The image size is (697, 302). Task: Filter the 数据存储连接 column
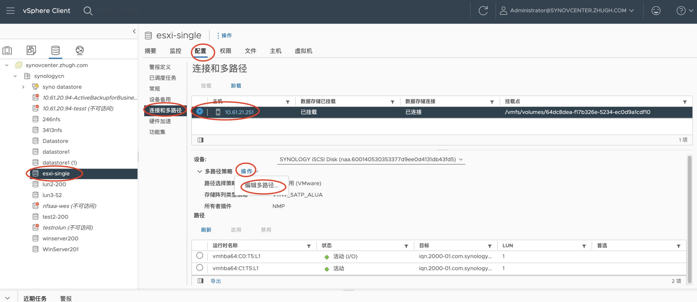pyautogui.click(x=492, y=102)
